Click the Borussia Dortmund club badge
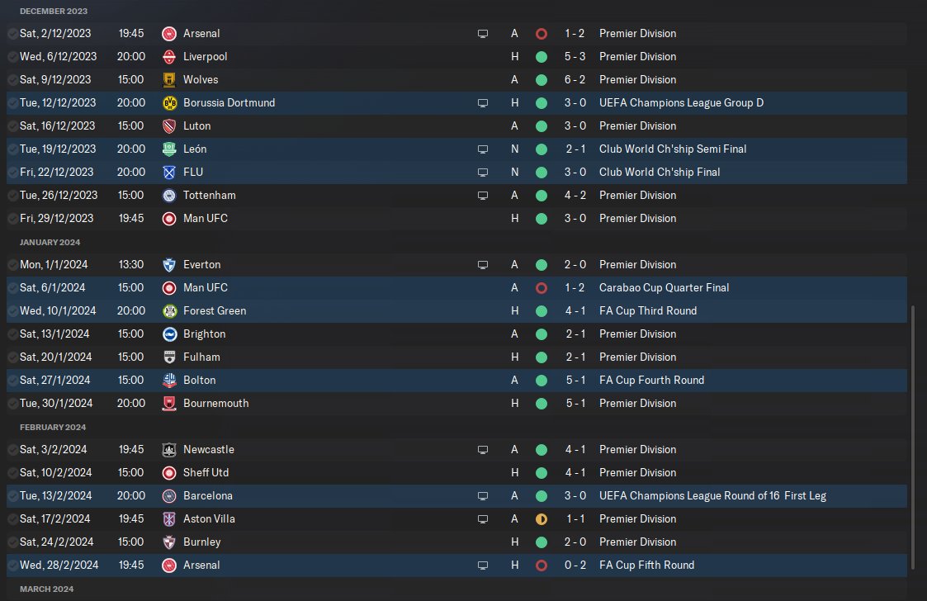Screen dimensions: 927x601 pyautogui.click(x=169, y=103)
